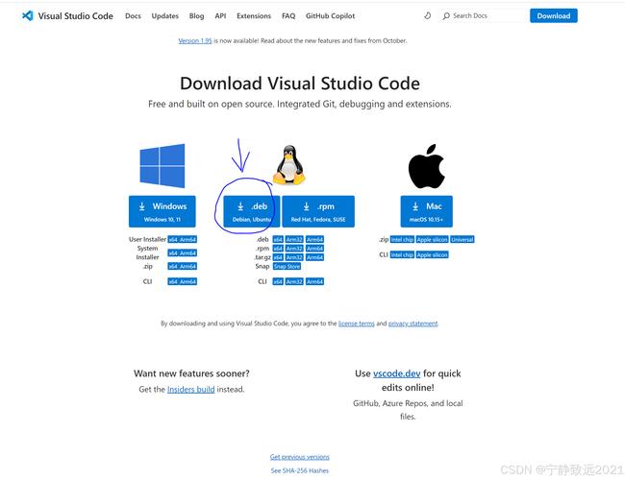Click the 'Download Visual Studio Code' heading
This screenshot has width=625, height=480.
300,84
